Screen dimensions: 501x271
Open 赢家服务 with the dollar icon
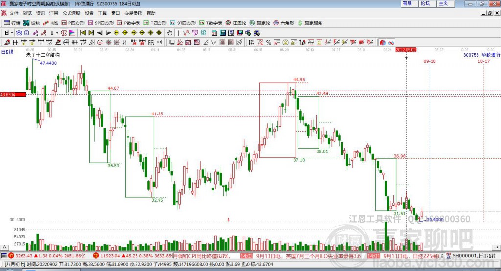click(310, 23)
